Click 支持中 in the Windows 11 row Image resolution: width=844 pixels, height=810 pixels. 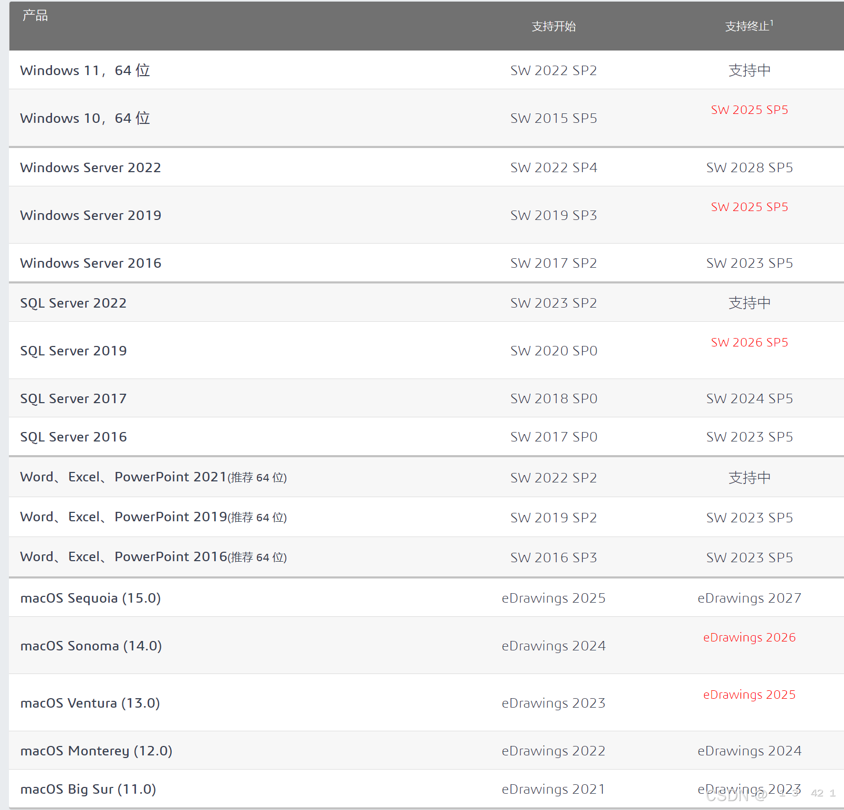coord(749,70)
